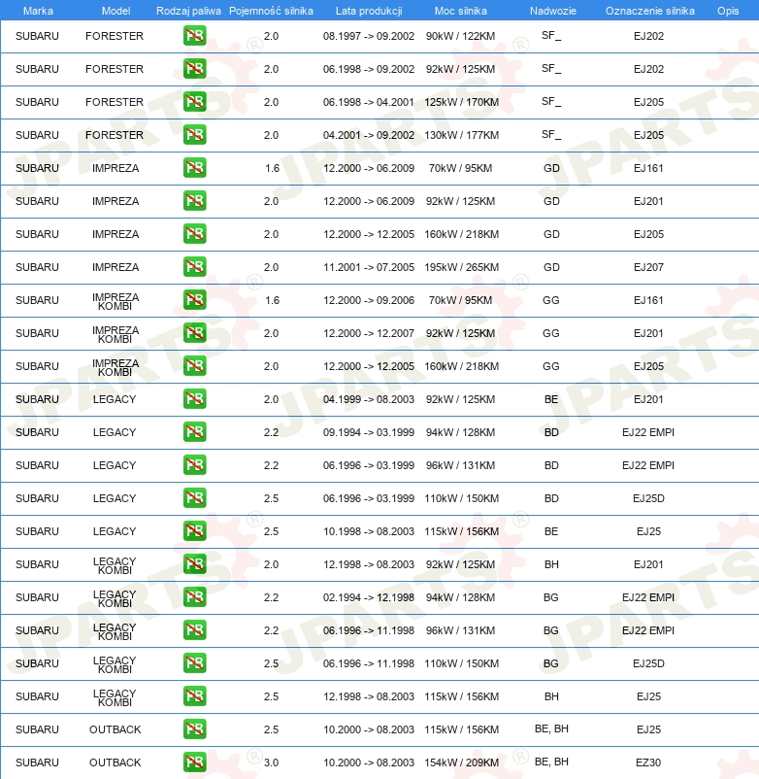Image resolution: width=759 pixels, height=779 pixels.
Task: Click fuel icon in Outback EZ30 row
Action: pos(194,762)
